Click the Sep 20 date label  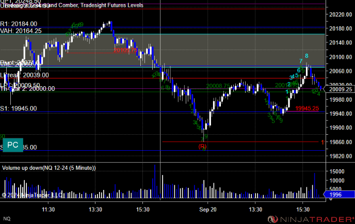click(x=207, y=210)
